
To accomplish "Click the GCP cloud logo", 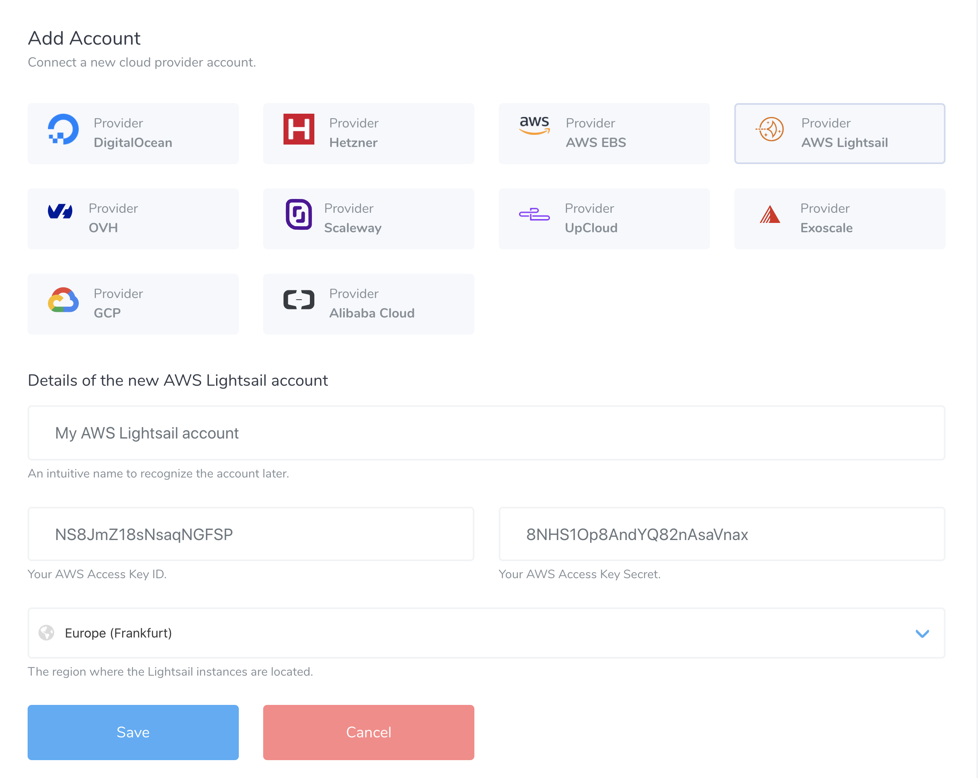I will (x=63, y=300).
